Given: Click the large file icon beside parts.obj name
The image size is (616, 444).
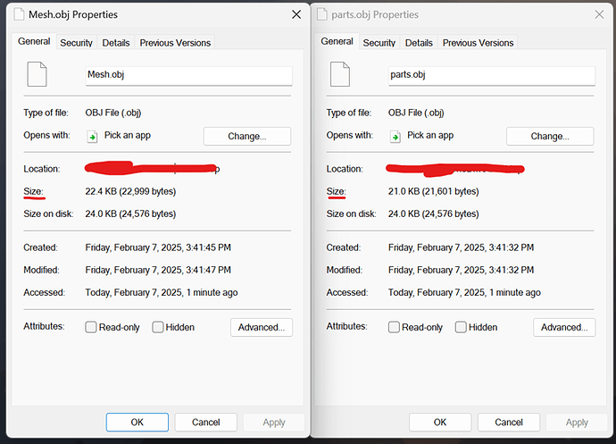Looking at the screenshot, I should point(339,75).
